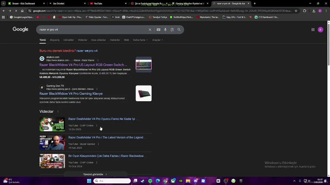Expand the Daha fazla filter dropdown
This screenshot has width=330, height=185.
coord(140,40)
